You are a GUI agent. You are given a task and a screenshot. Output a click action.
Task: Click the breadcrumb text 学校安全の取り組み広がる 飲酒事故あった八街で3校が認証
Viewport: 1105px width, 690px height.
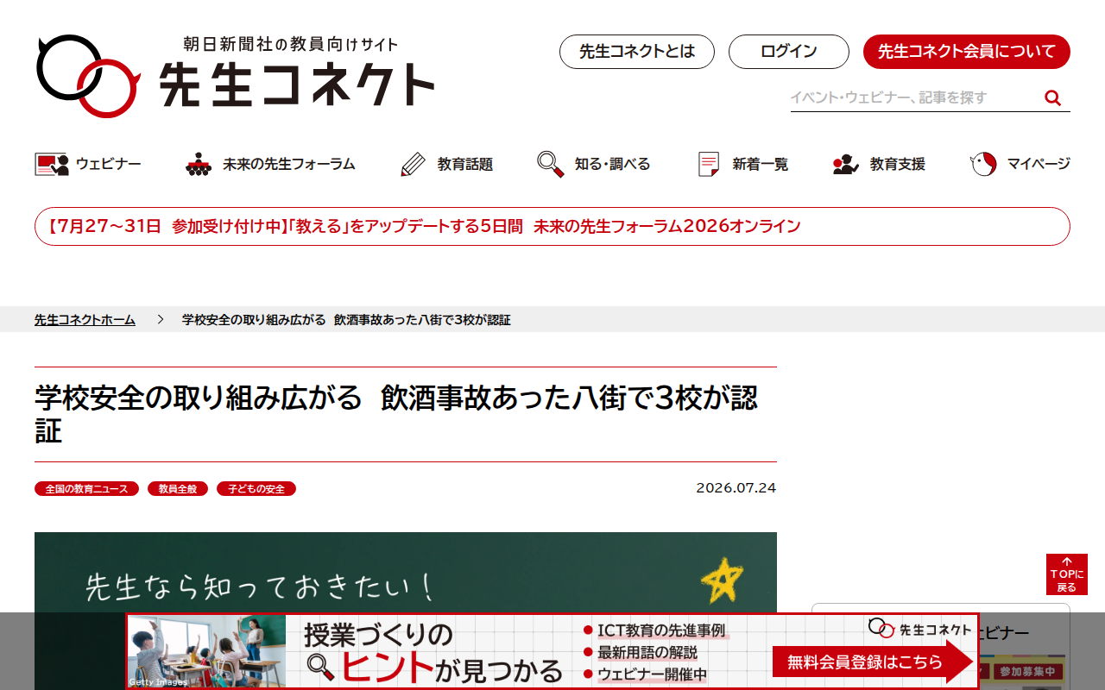click(x=346, y=320)
